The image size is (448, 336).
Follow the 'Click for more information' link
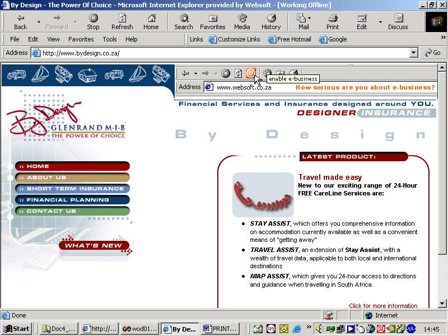pos(383,306)
